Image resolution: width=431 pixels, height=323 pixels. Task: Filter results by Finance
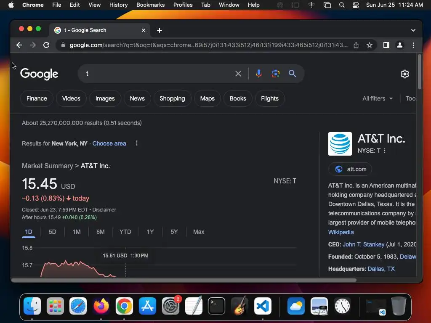[37, 98]
